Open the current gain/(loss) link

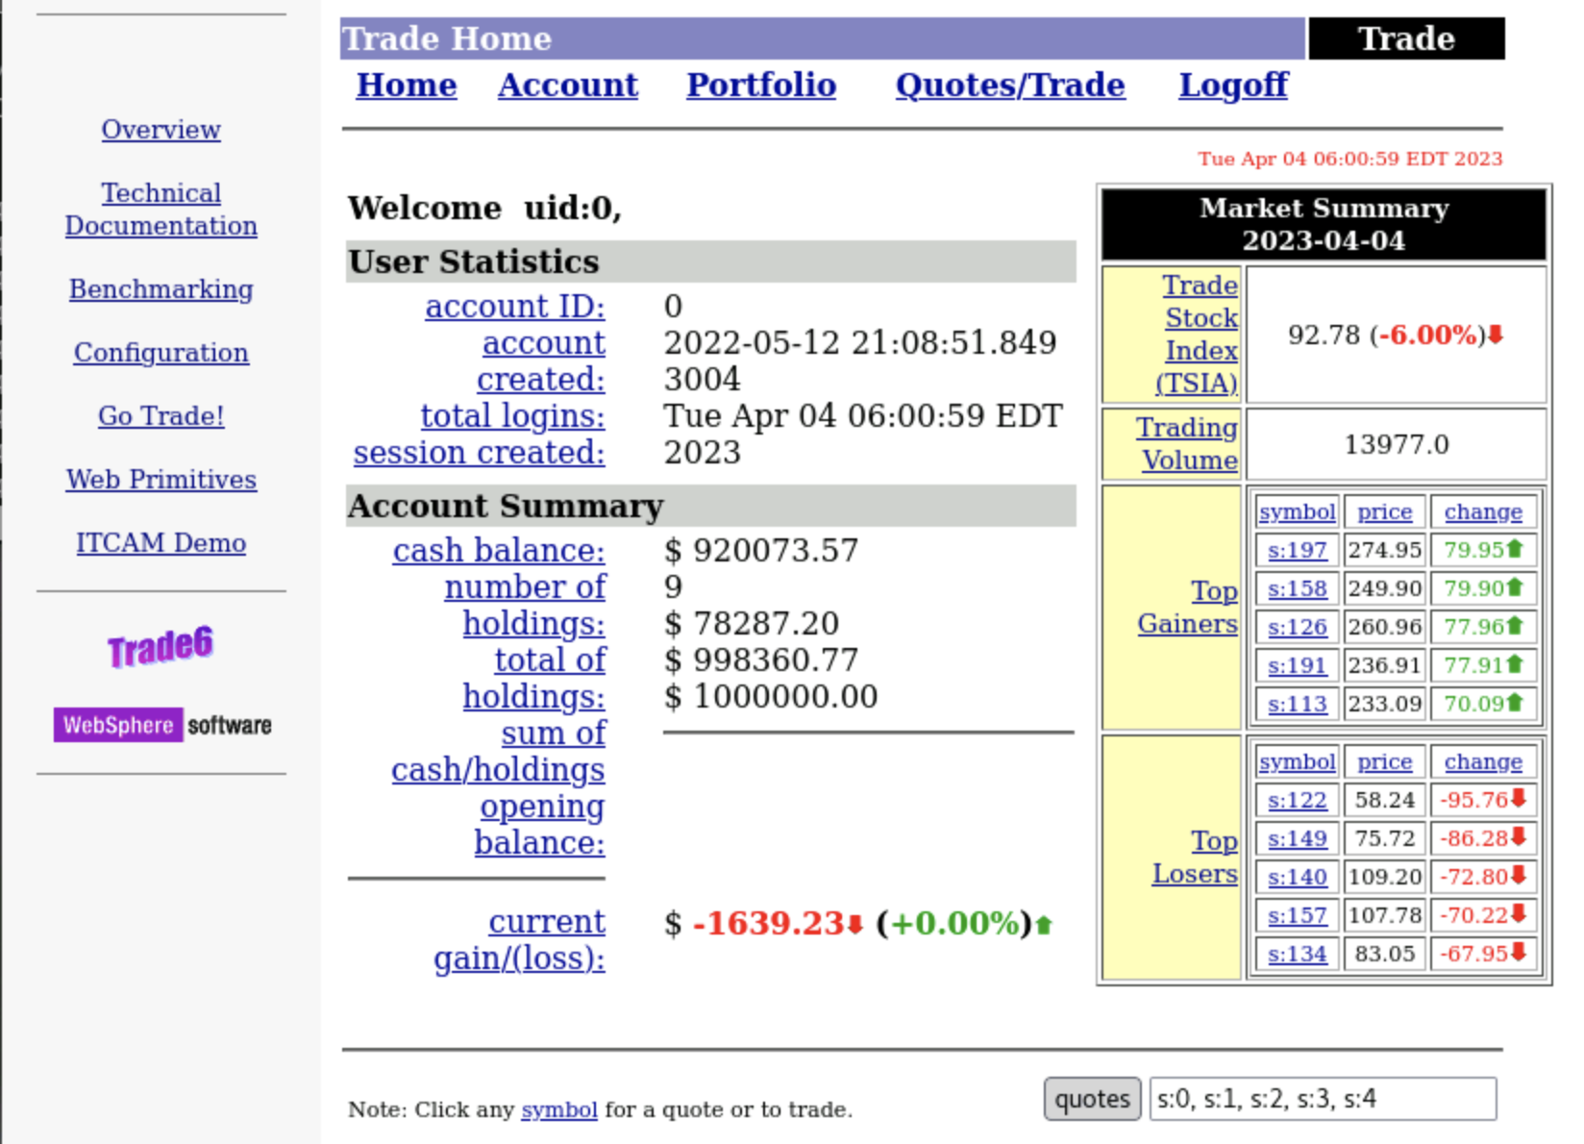point(519,939)
